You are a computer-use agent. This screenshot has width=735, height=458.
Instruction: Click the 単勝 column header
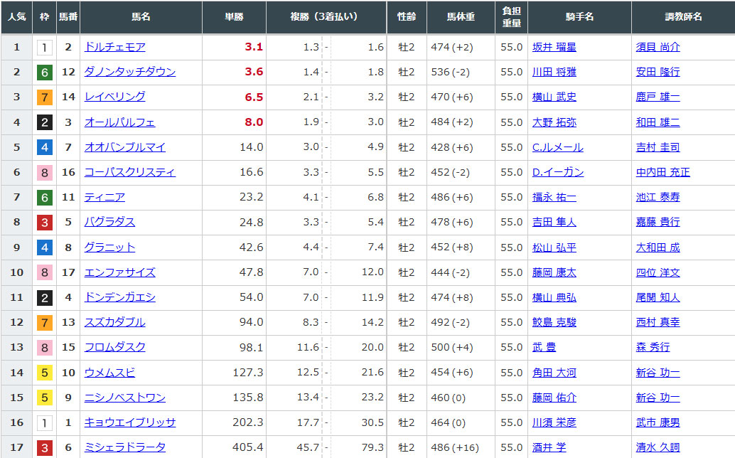point(234,16)
